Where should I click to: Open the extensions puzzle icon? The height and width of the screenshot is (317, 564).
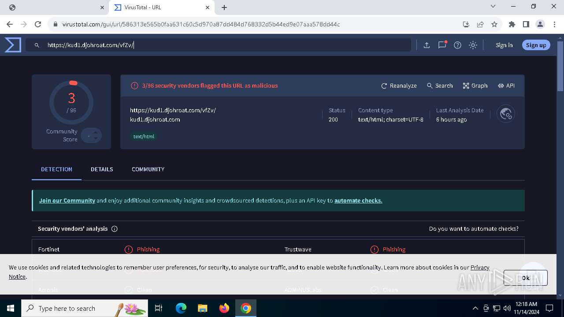click(x=512, y=24)
